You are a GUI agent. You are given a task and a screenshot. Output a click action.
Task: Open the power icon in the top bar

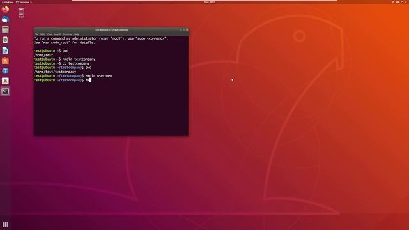tap(402, 2)
